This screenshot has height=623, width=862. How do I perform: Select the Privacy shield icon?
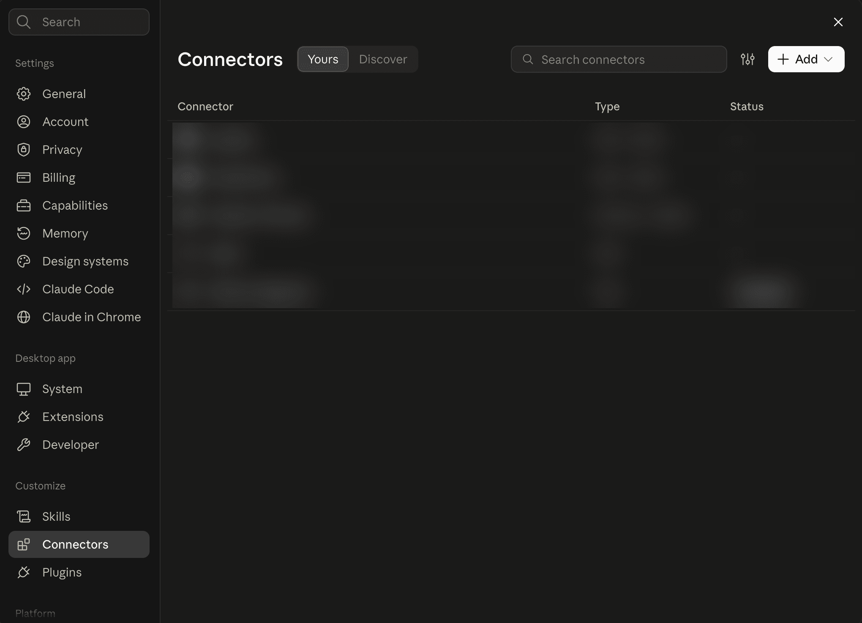pos(24,150)
